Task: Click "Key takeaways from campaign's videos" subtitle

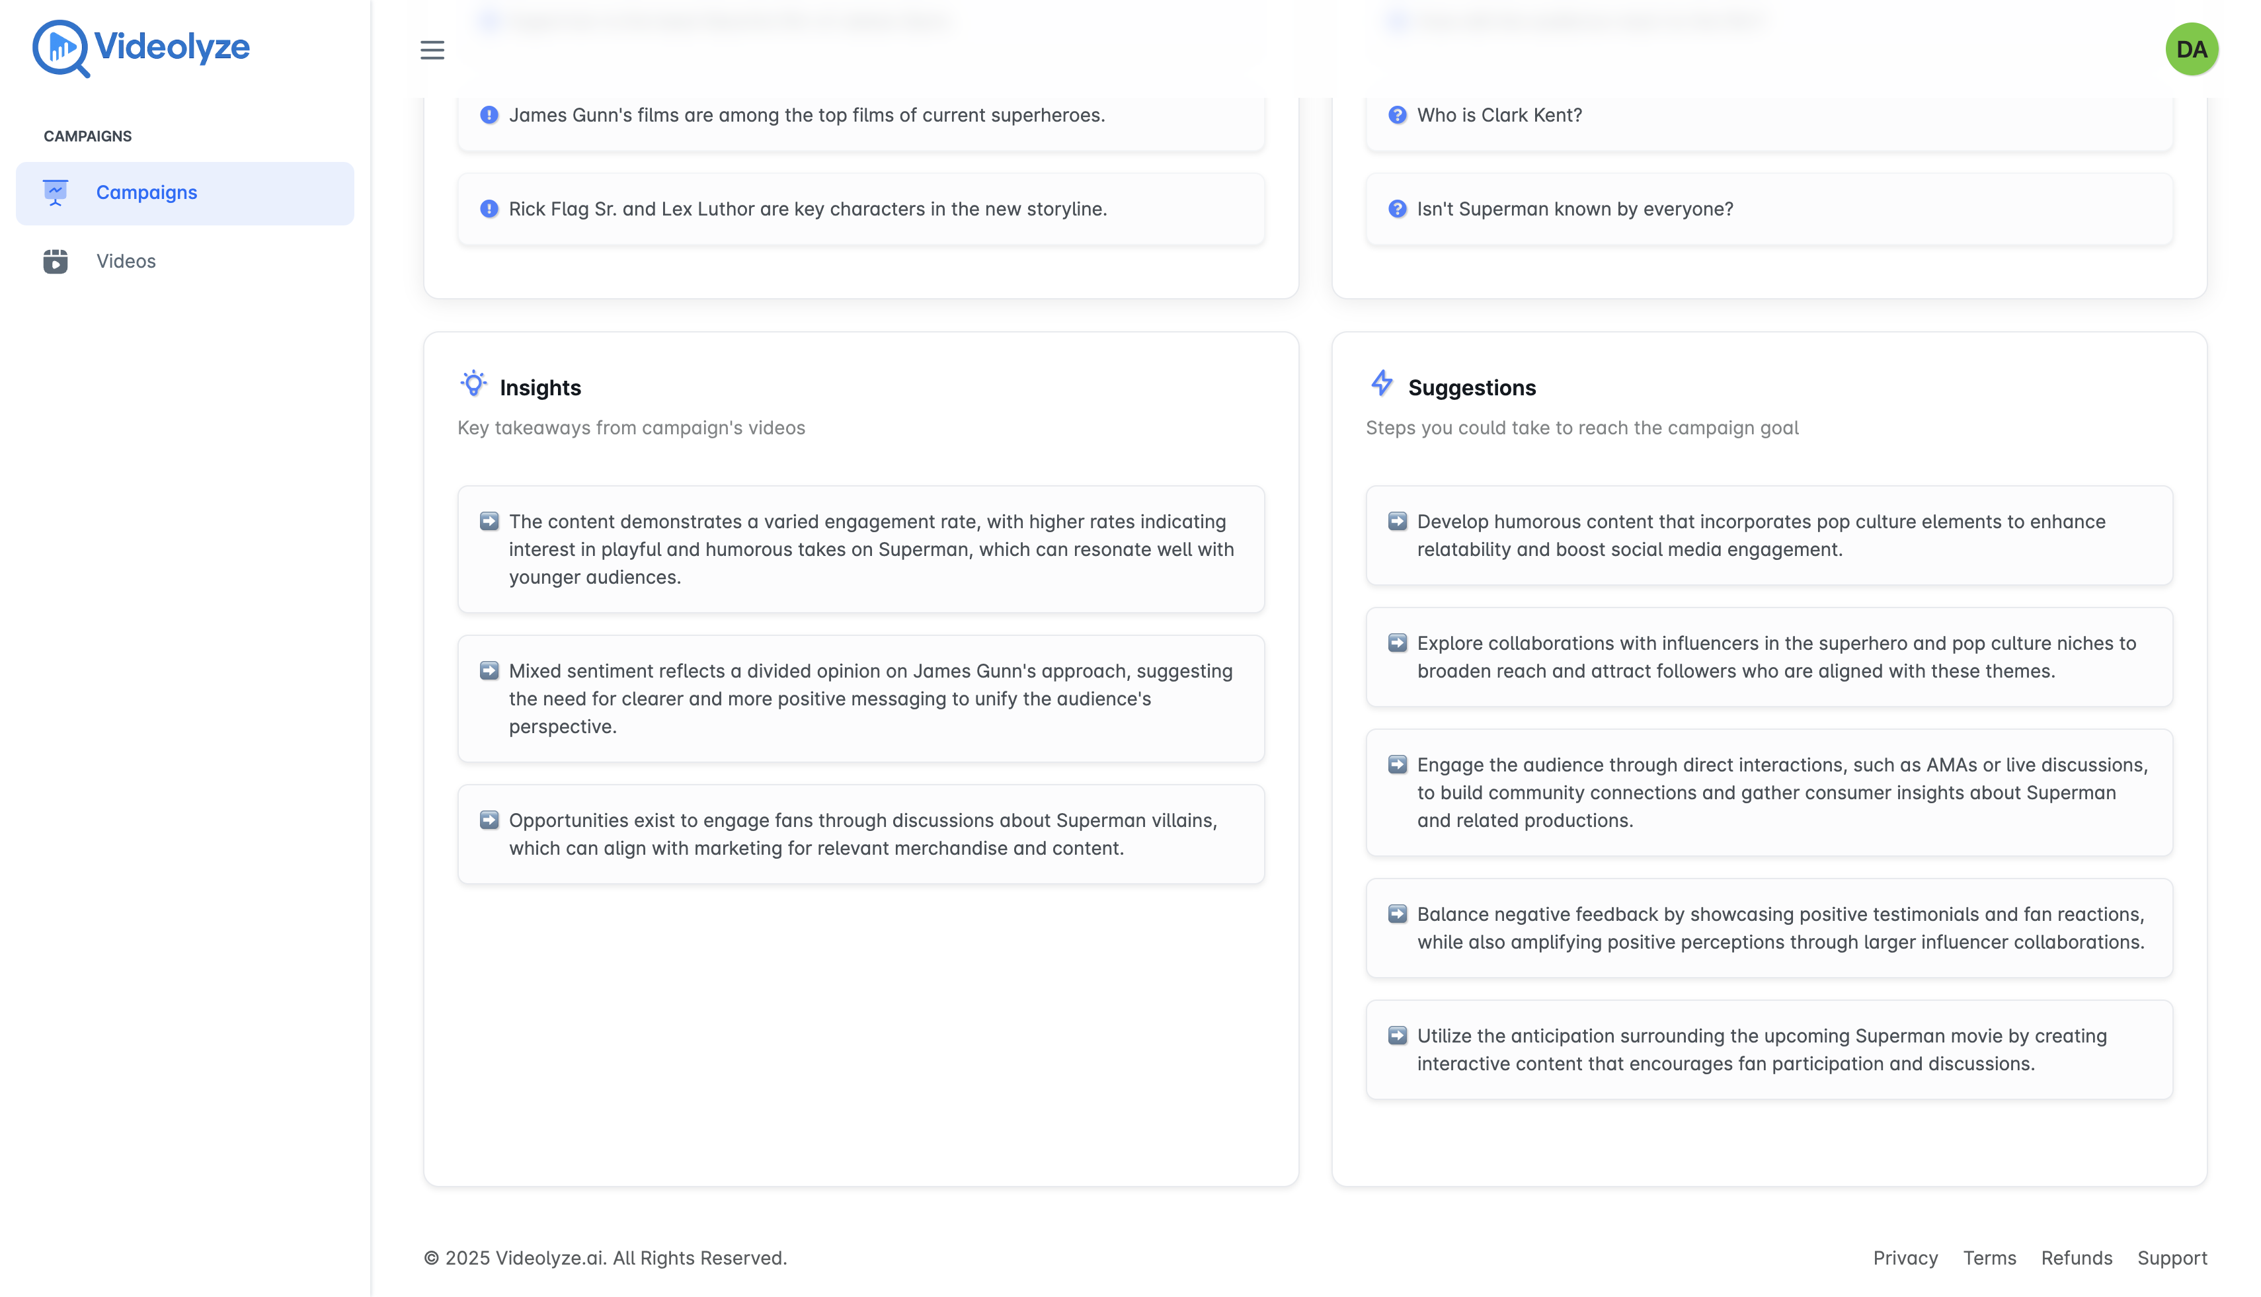Action: 631,428
